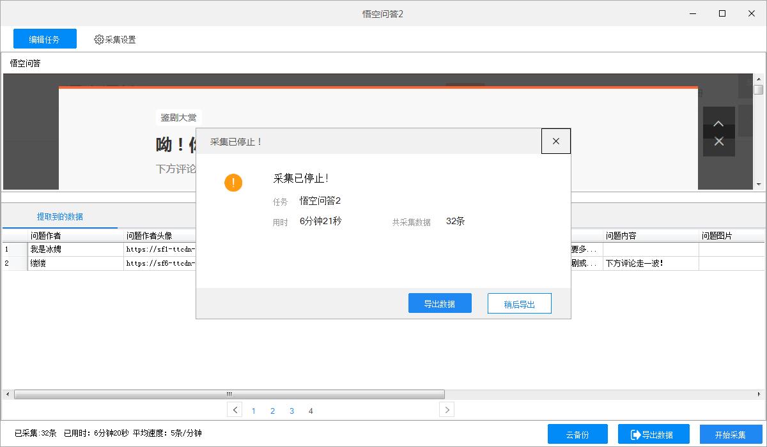Click the horizontal scrollbar below the table
This screenshot has height=447, width=767.
[x=230, y=394]
